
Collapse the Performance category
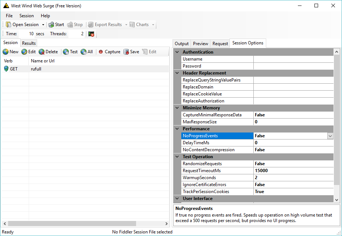(x=177, y=129)
